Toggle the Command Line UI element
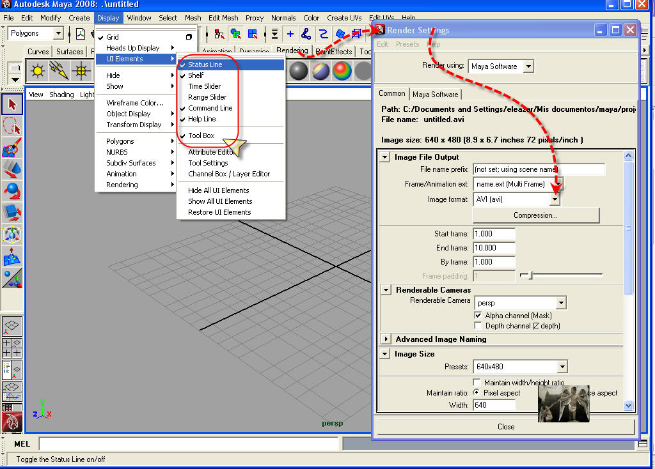 [231, 108]
